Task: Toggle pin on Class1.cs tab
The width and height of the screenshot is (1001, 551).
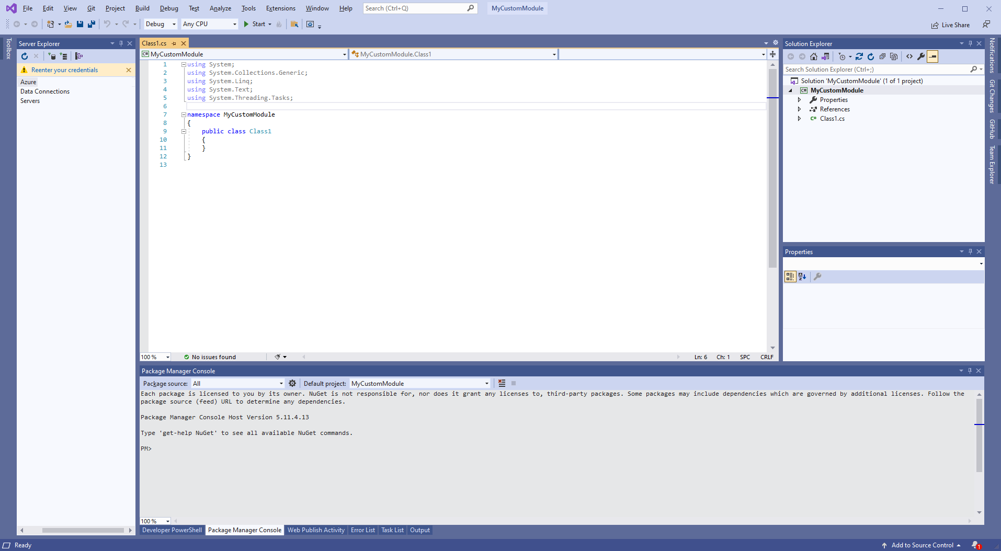Action: click(174, 43)
